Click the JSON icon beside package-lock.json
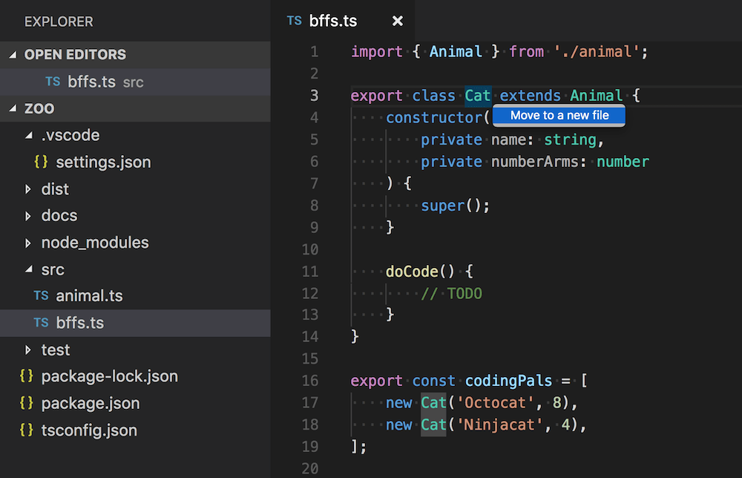This screenshot has height=478, width=742. tap(27, 376)
